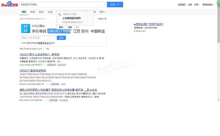Click the scrollbar down arrow
This screenshot has width=220, height=136.
pyautogui.click(x=219, y=100)
